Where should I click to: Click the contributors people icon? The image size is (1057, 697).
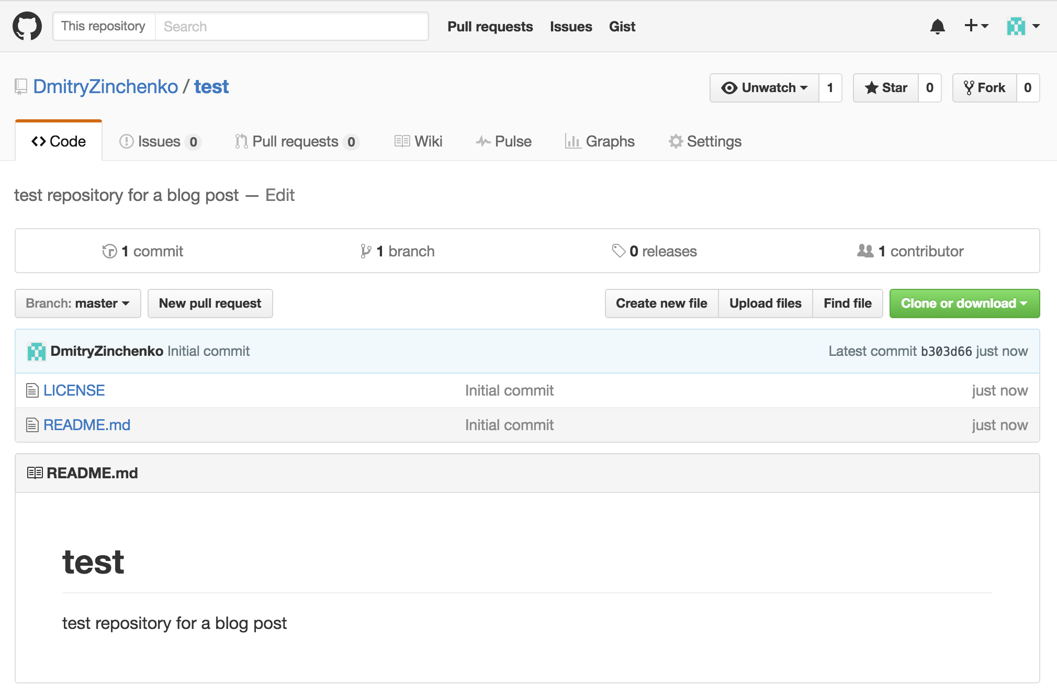864,251
